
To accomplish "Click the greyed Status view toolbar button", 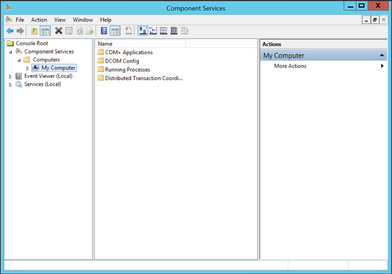I will pyautogui.click(x=185, y=31).
